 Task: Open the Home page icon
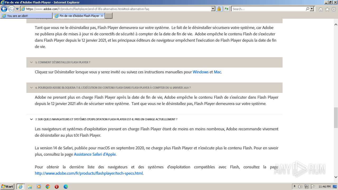click(x=321, y=9)
